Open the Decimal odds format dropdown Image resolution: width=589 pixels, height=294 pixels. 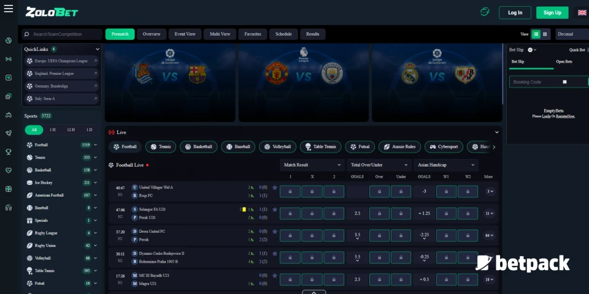click(571, 34)
